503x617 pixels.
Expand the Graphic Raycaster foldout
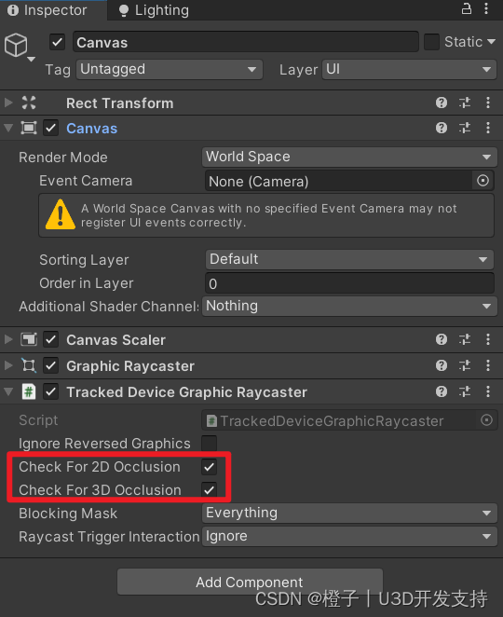[x=8, y=365]
